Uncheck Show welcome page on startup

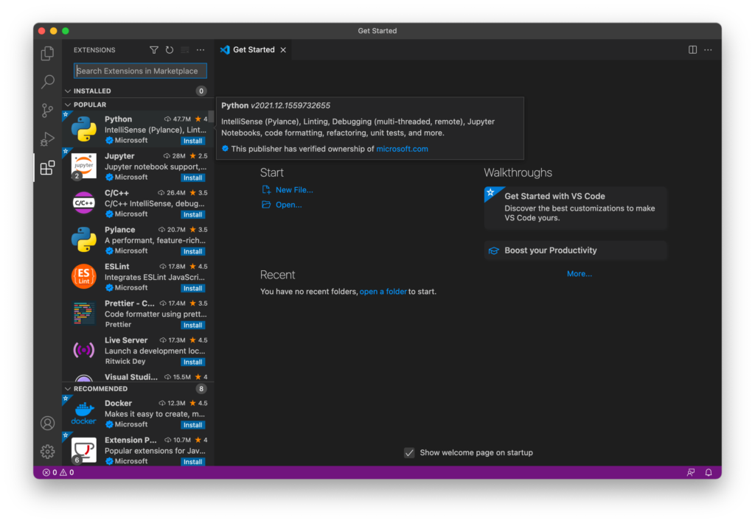point(409,452)
